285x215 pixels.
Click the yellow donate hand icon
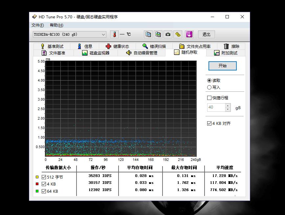[x=178, y=34]
